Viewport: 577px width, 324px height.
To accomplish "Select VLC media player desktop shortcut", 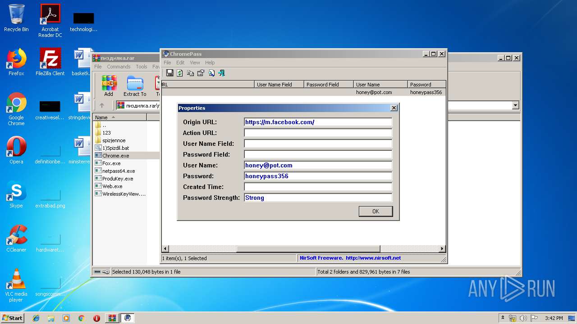I will (16, 285).
